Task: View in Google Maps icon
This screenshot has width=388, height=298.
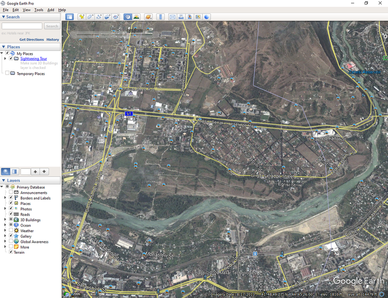Action: (198, 17)
